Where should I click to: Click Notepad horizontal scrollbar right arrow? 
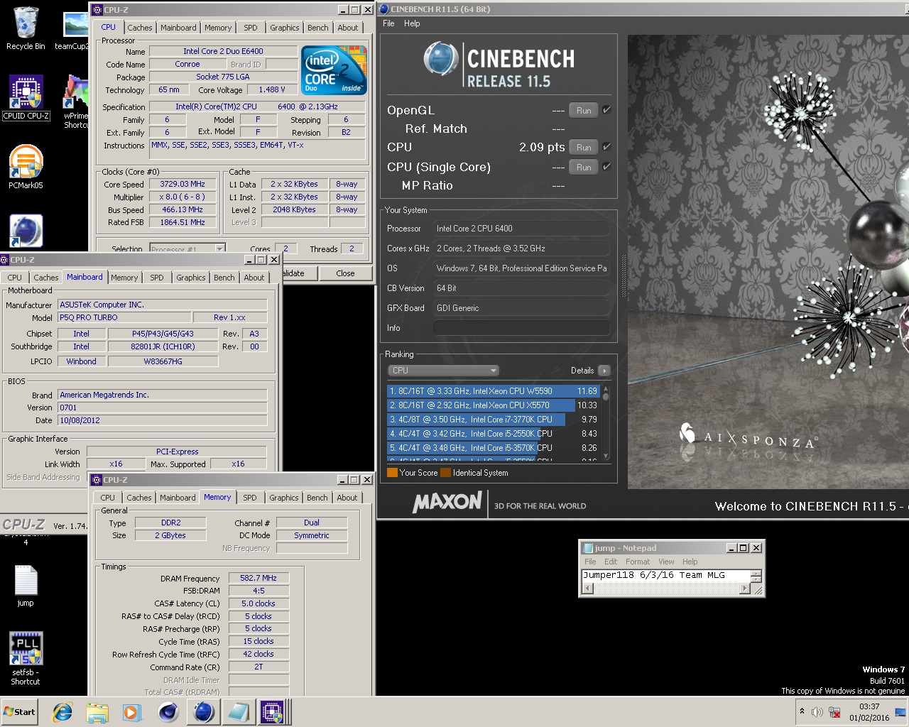tap(744, 588)
